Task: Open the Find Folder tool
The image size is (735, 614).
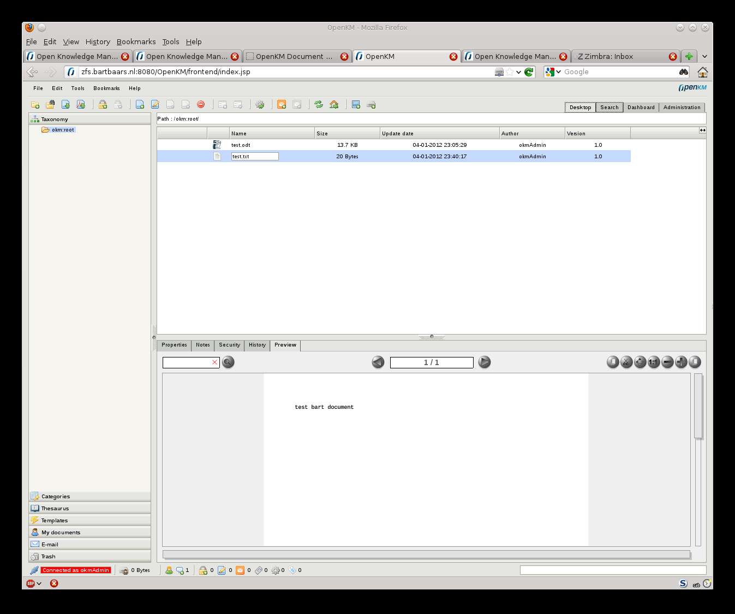Action: pos(50,104)
